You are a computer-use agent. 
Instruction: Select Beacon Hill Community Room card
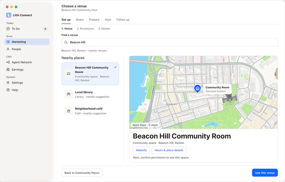coord(90,74)
